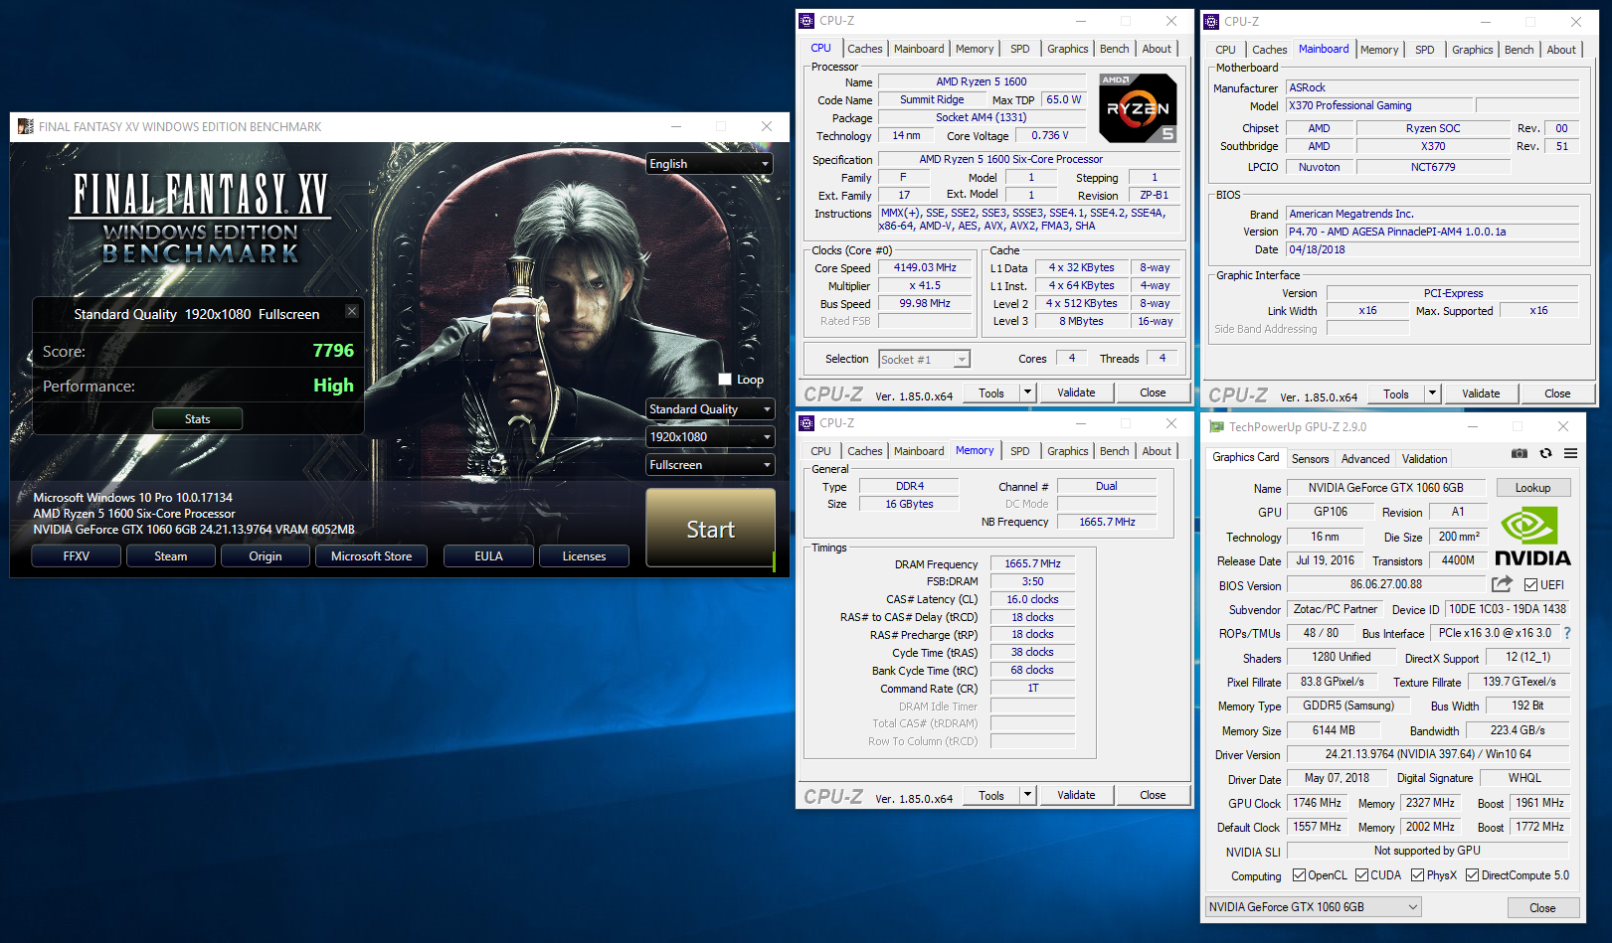Open the Sensors tab in GPU-Z

point(1310,459)
